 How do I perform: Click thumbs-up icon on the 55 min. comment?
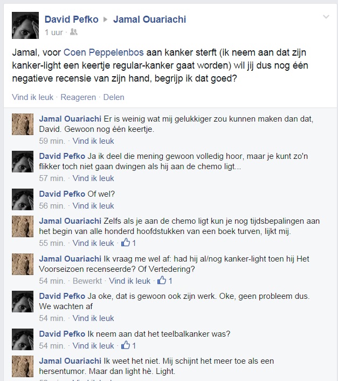[x=126, y=243]
